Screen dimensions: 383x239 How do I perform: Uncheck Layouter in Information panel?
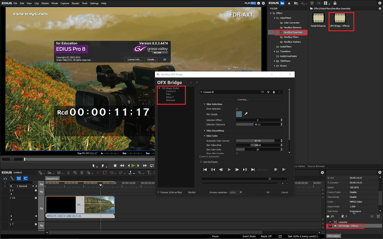pyautogui.click(x=330, y=222)
